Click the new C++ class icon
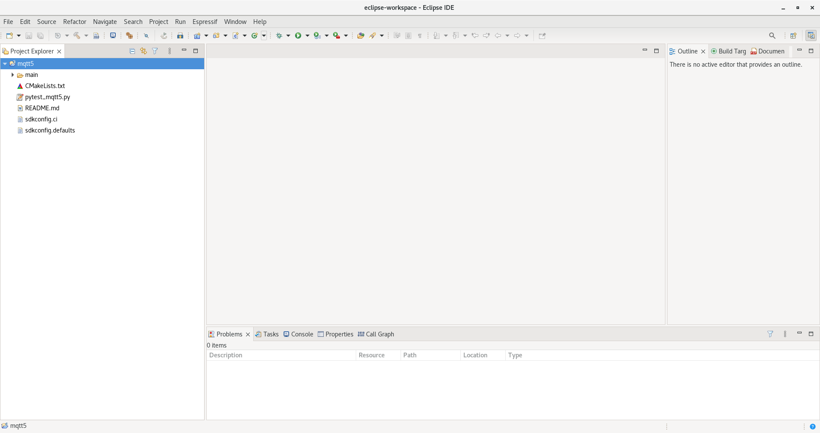This screenshot has width=820, height=433. pos(255,36)
